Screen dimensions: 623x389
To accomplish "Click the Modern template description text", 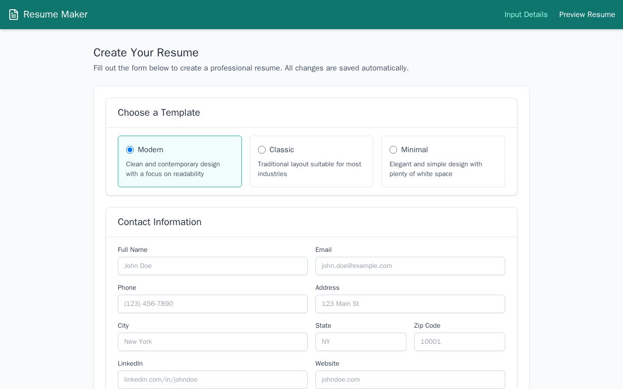I will click(173, 169).
